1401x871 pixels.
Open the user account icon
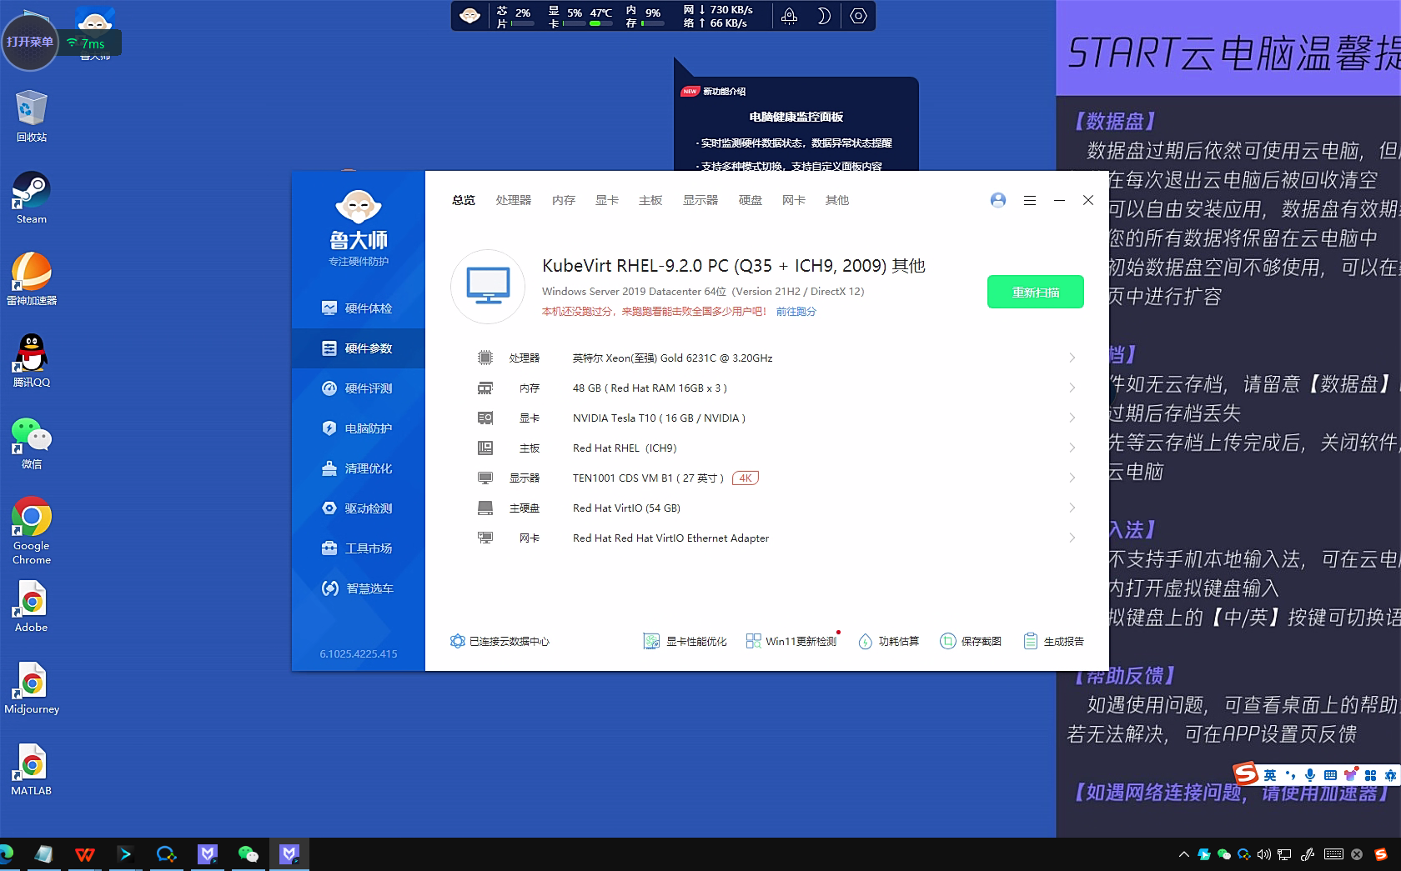tap(998, 200)
